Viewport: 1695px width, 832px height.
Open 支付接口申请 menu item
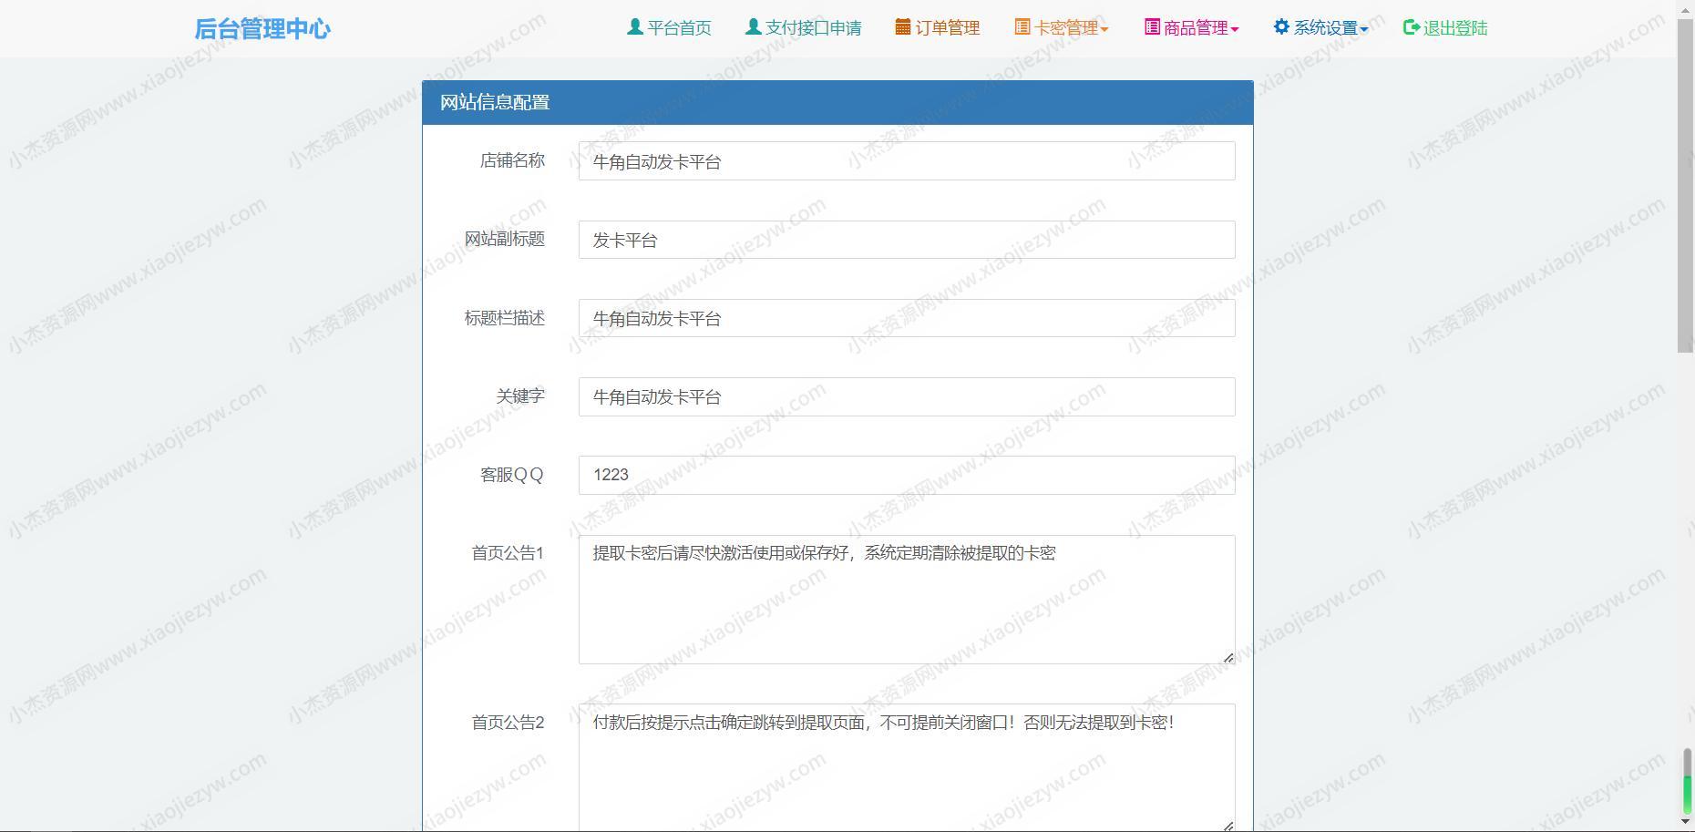[804, 28]
